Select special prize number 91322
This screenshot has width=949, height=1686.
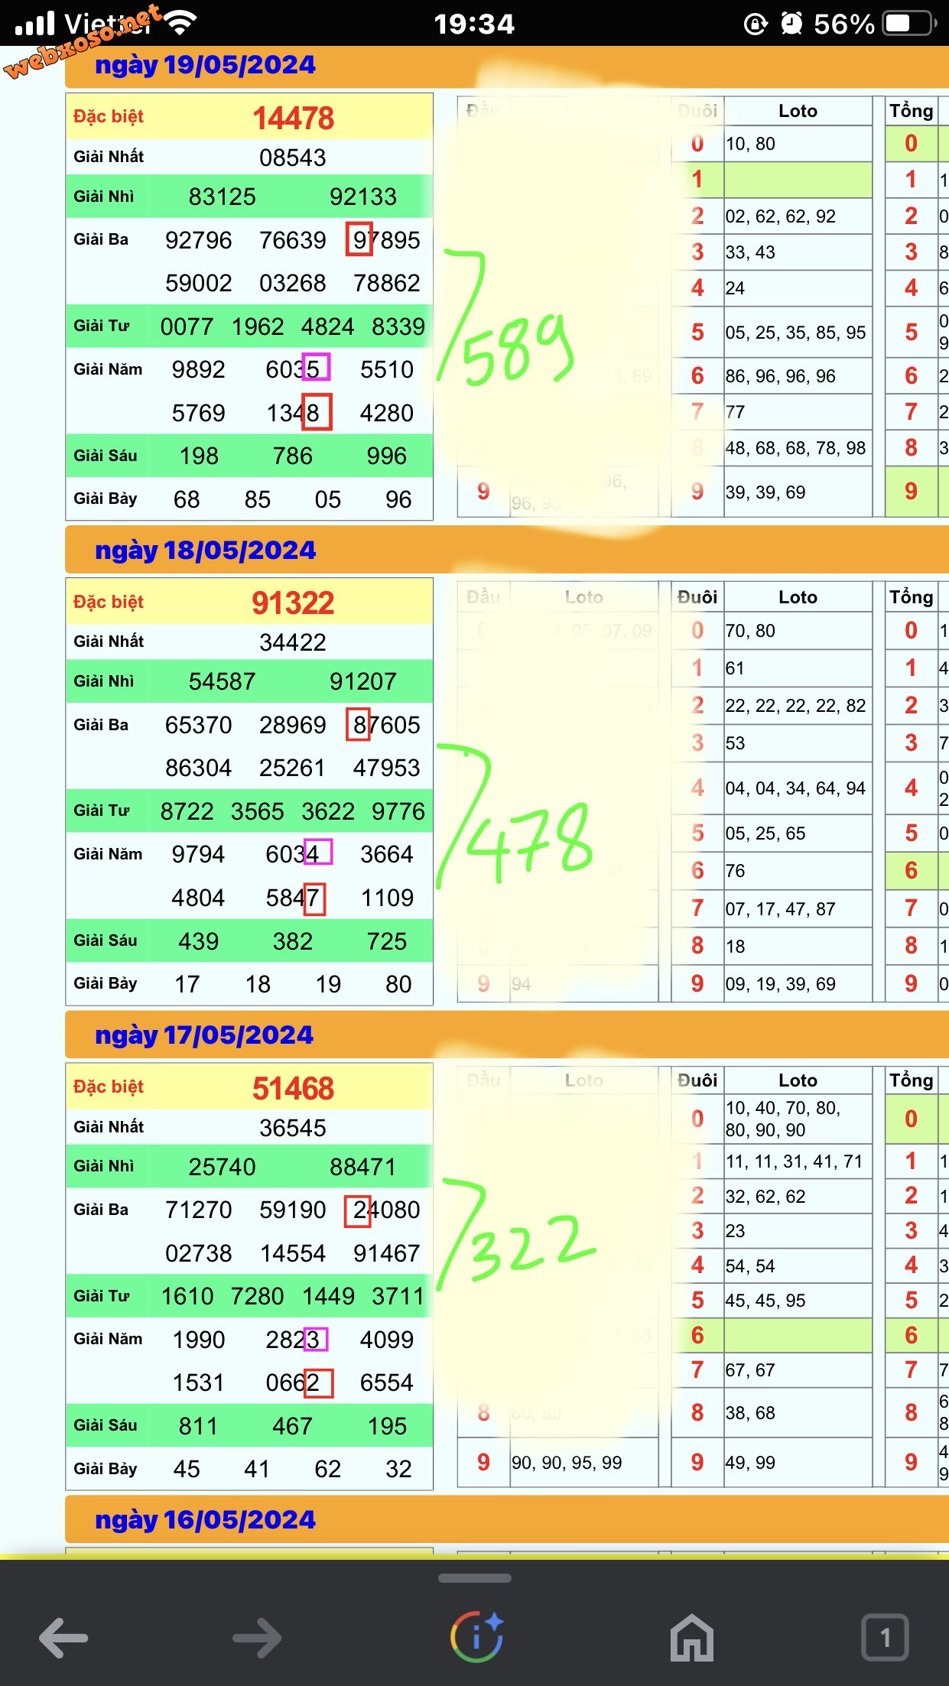point(294,603)
